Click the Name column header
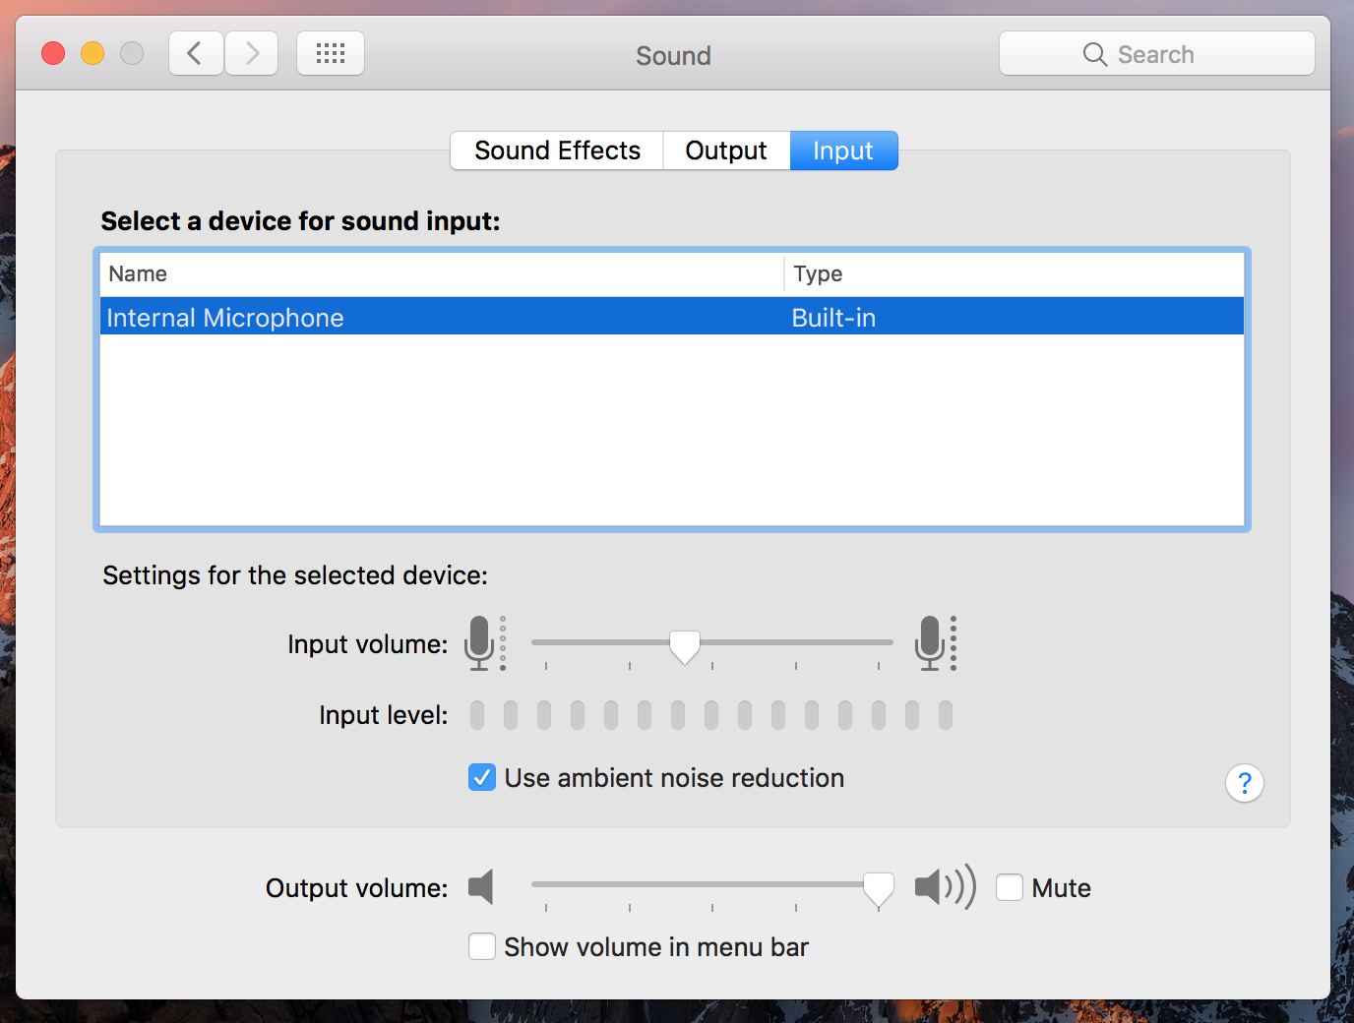1354x1023 pixels. click(x=138, y=273)
